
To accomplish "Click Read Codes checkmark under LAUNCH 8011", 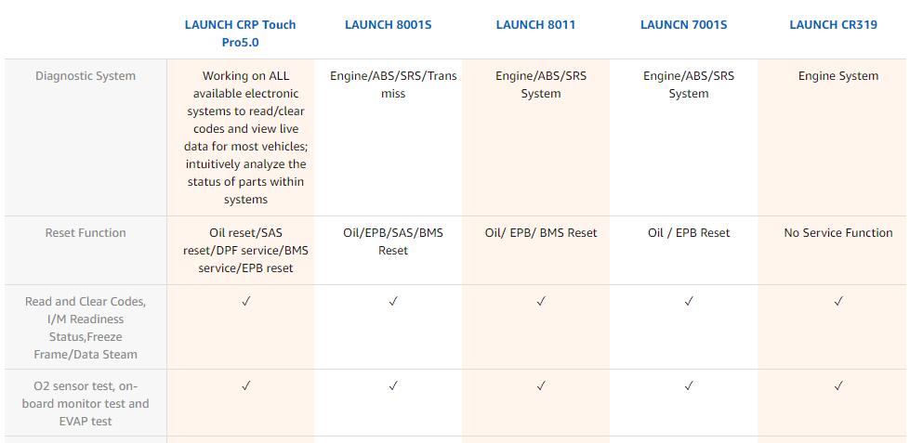I will click(x=541, y=301).
